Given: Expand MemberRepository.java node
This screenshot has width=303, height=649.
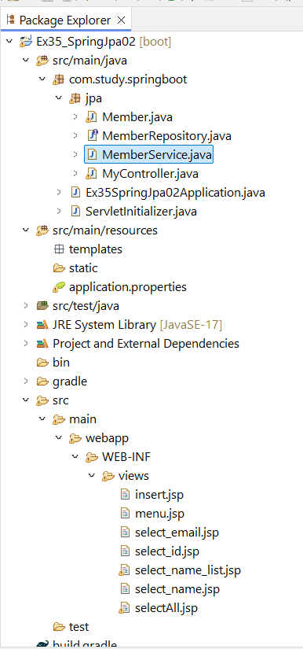Looking at the screenshot, I should tap(75, 135).
